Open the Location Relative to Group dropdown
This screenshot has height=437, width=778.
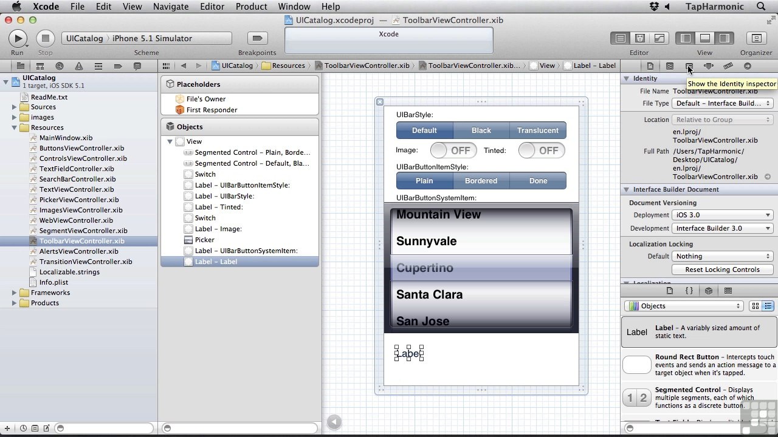point(722,120)
